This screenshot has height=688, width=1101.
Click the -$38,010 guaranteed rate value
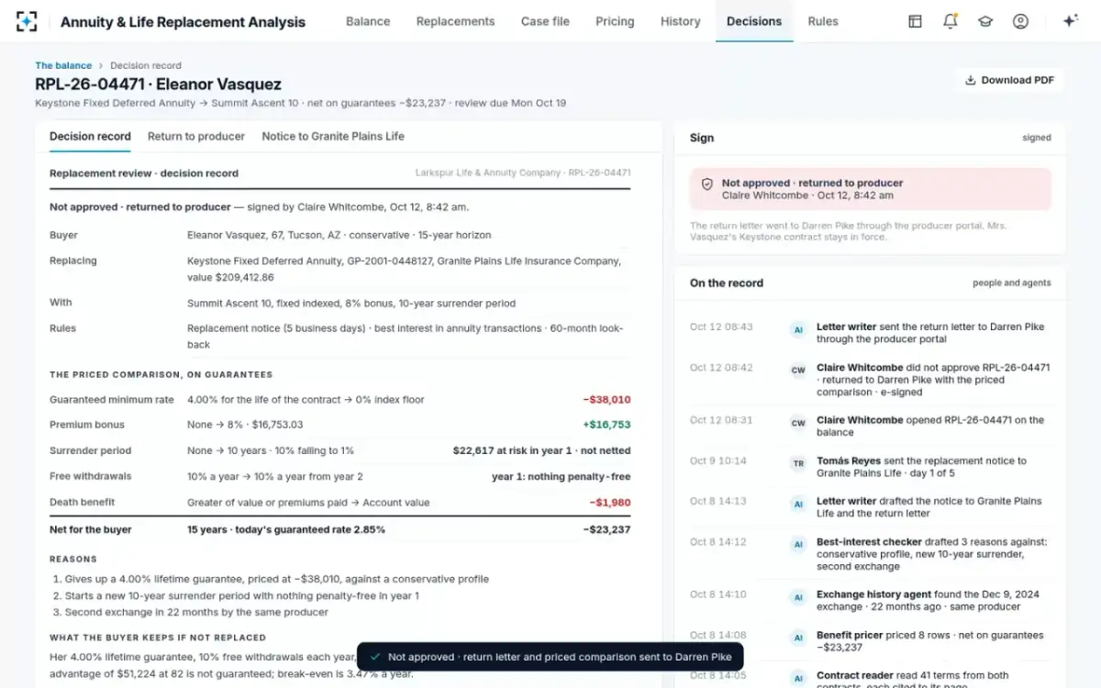[606, 400]
